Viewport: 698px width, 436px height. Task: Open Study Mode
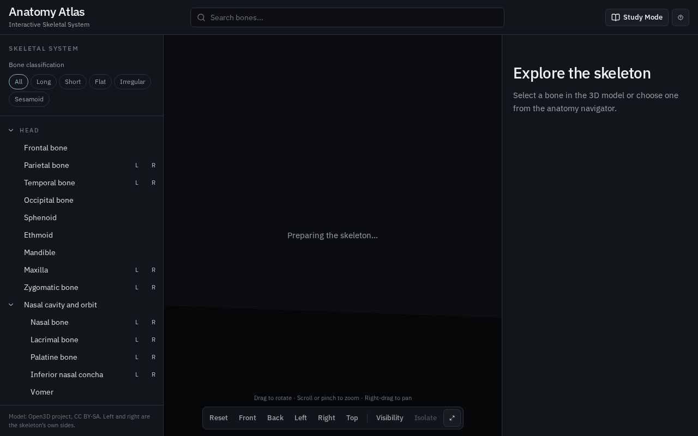point(636,17)
